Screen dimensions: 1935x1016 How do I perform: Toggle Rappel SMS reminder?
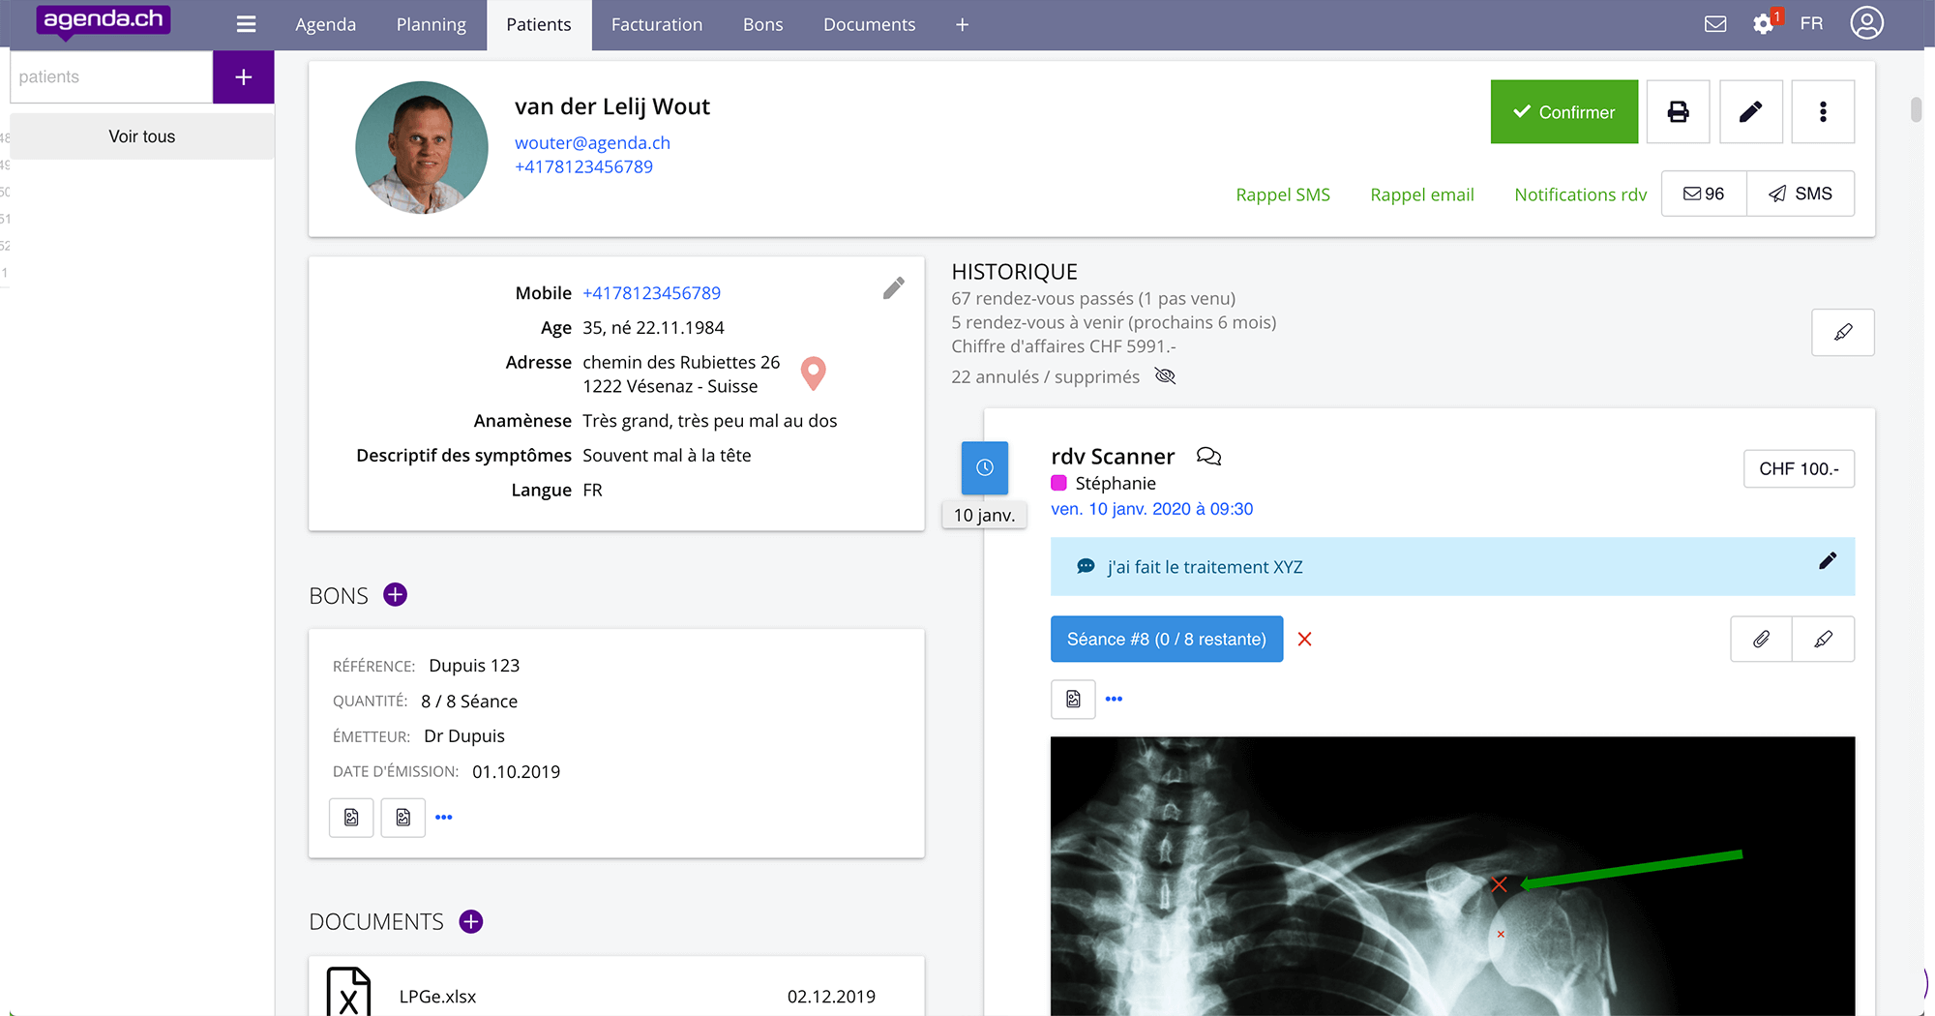pos(1282,194)
